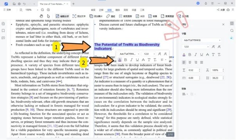Viewport: 236px width, 140px height.
Task: Click the search icon on the right sidebar
Action: click(232, 31)
